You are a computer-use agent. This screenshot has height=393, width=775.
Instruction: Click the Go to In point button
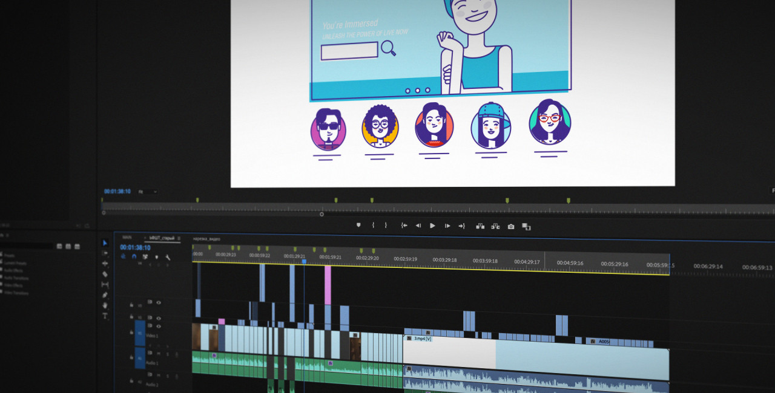(x=404, y=226)
